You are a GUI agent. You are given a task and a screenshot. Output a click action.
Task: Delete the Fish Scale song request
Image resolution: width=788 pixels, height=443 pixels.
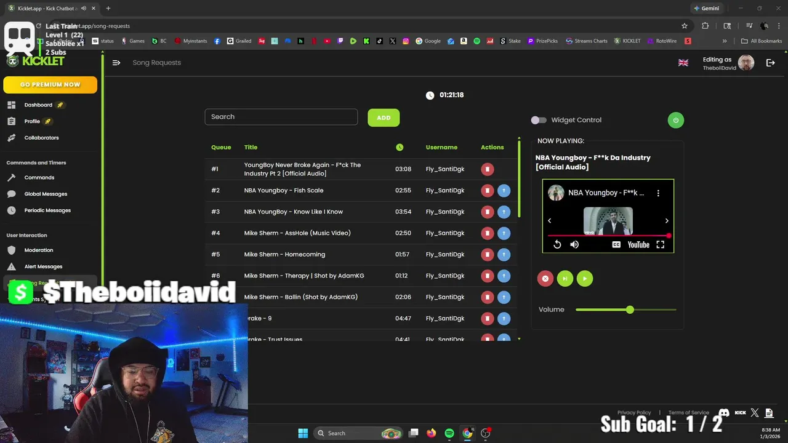tap(487, 191)
